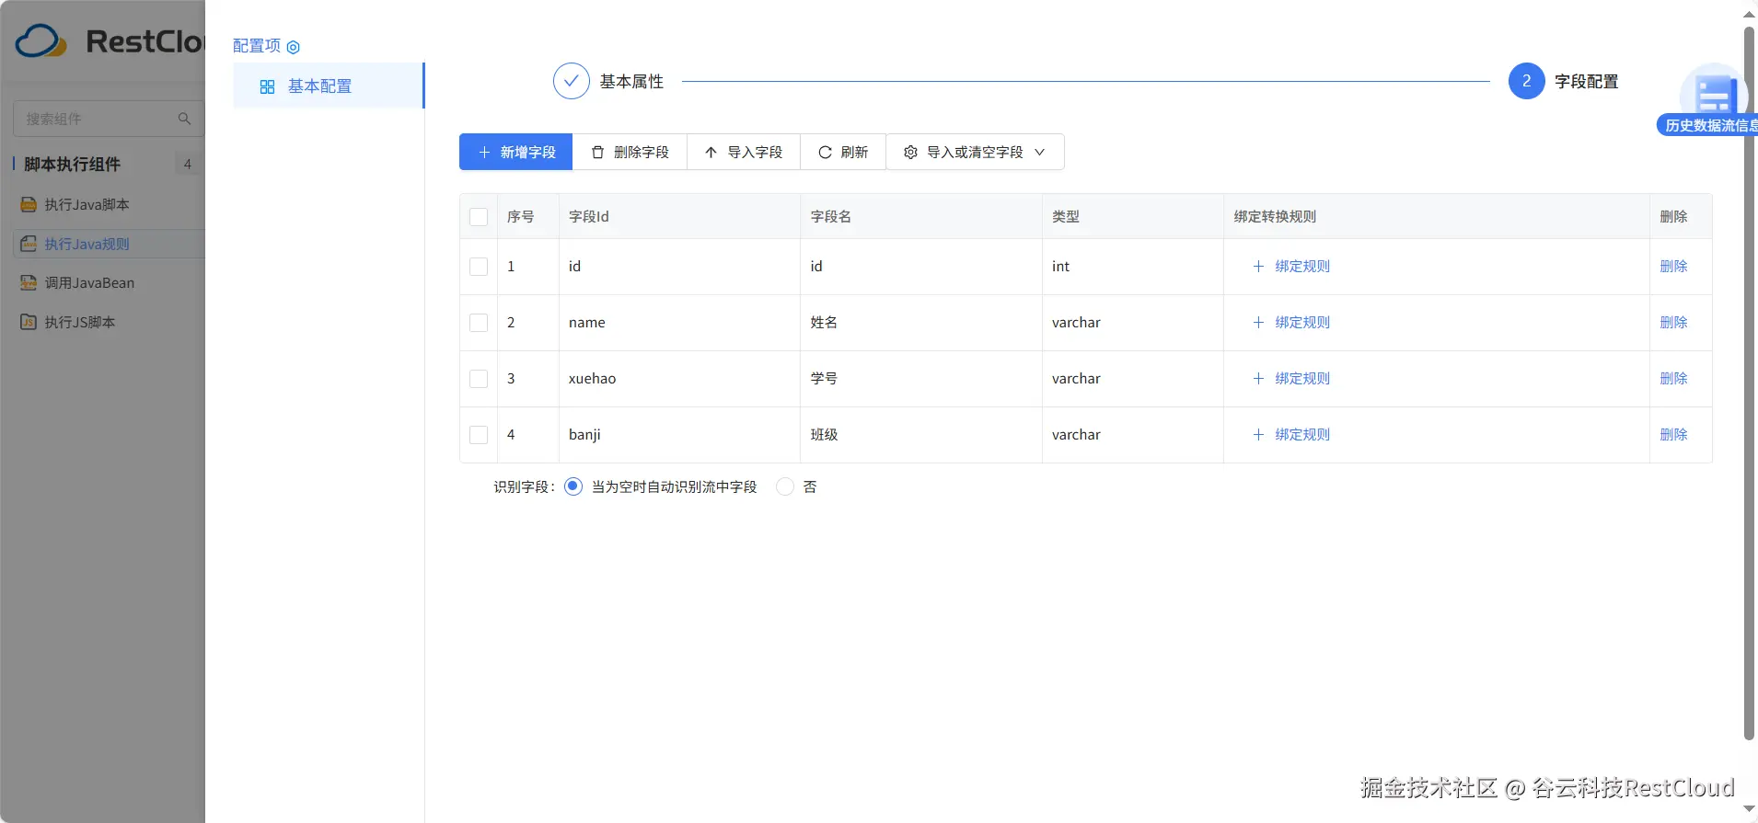Check the row checkbox for field name
The height and width of the screenshot is (823, 1758).
coord(479,323)
